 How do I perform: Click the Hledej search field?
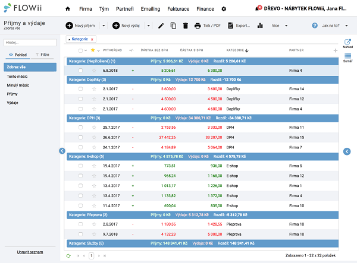(x=30, y=43)
